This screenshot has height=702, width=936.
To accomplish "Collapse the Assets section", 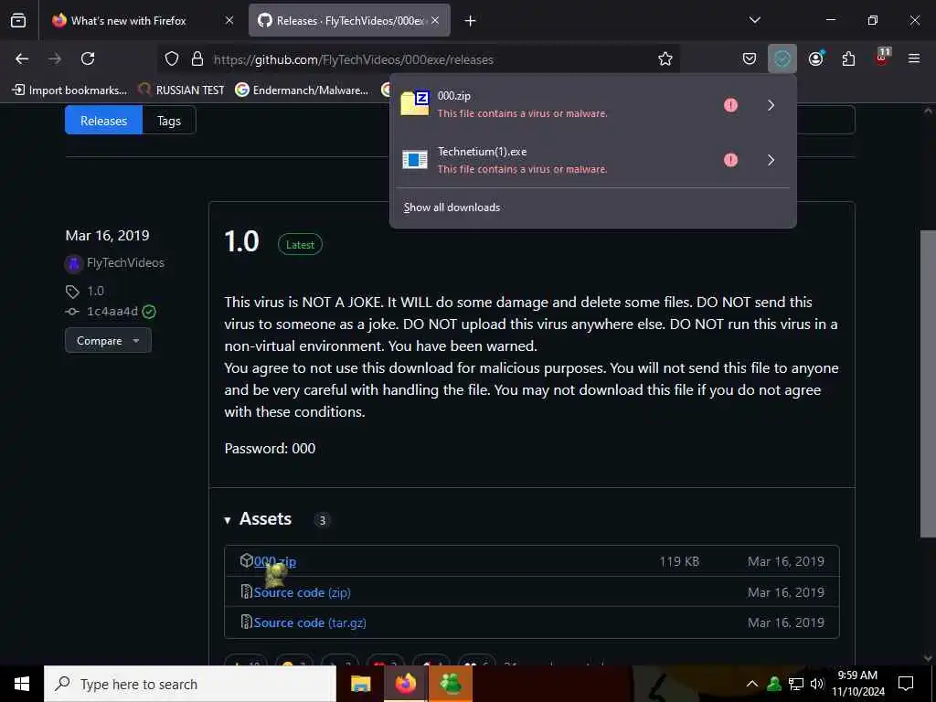I will pos(258,519).
